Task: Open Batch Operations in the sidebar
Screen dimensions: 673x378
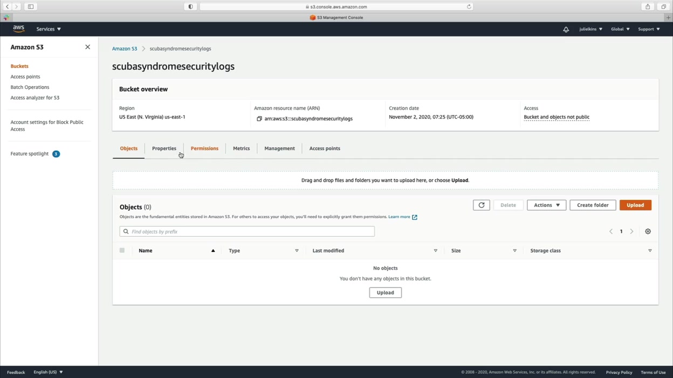Action: tap(30, 87)
